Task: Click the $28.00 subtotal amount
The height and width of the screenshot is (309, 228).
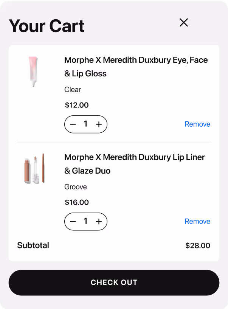Action: click(x=198, y=245)
